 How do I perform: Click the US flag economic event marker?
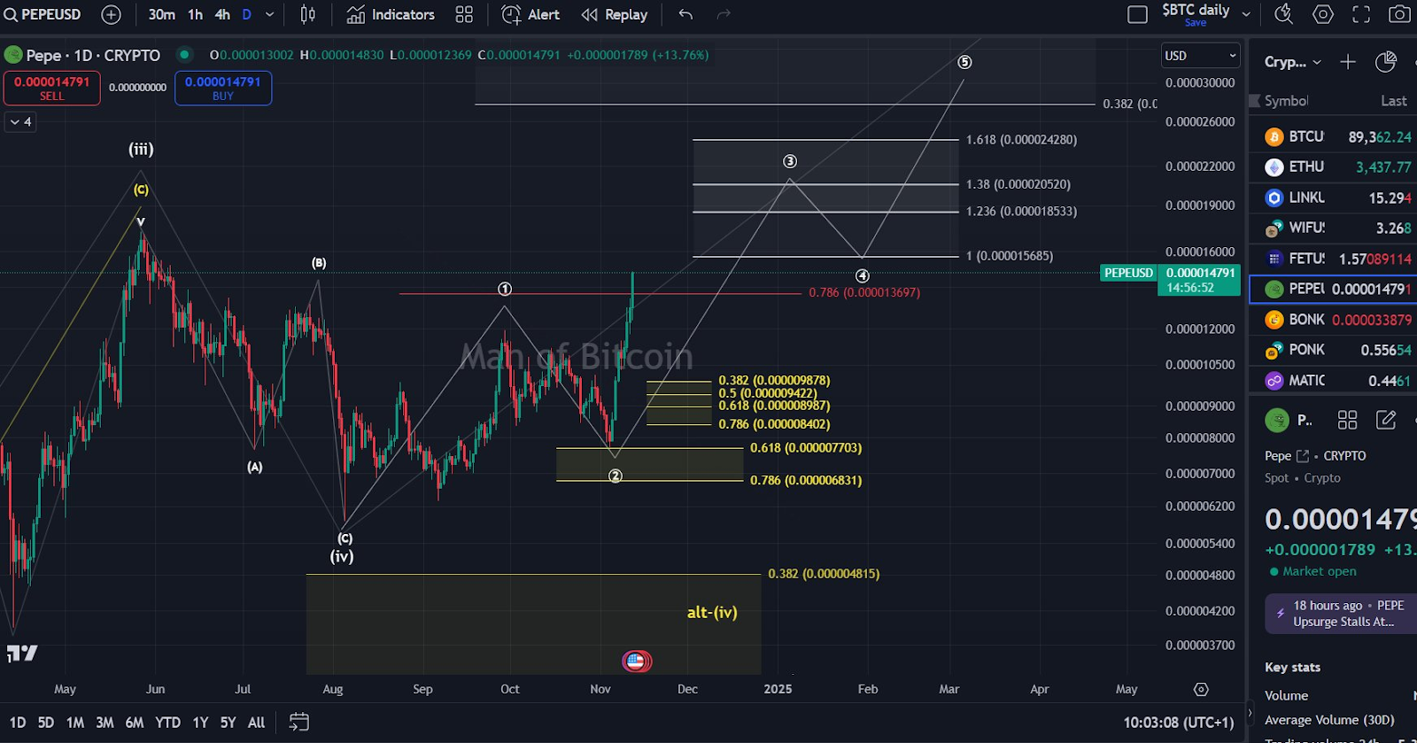point(636,661)
